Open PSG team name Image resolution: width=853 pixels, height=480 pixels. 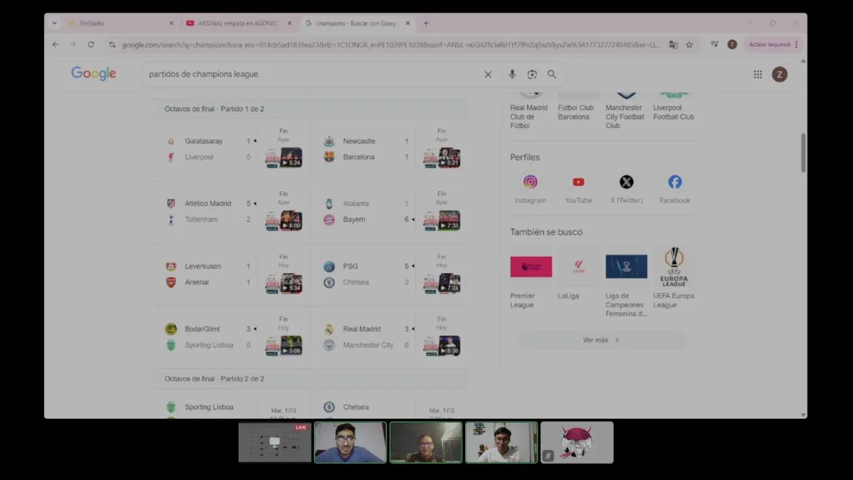pos(351,266)
